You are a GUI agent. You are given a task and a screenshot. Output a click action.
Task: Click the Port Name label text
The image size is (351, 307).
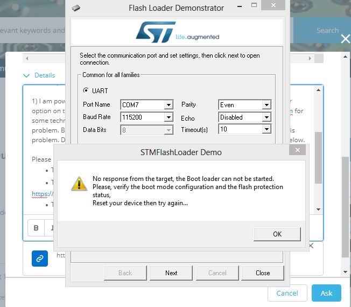(x=96, y=104)
